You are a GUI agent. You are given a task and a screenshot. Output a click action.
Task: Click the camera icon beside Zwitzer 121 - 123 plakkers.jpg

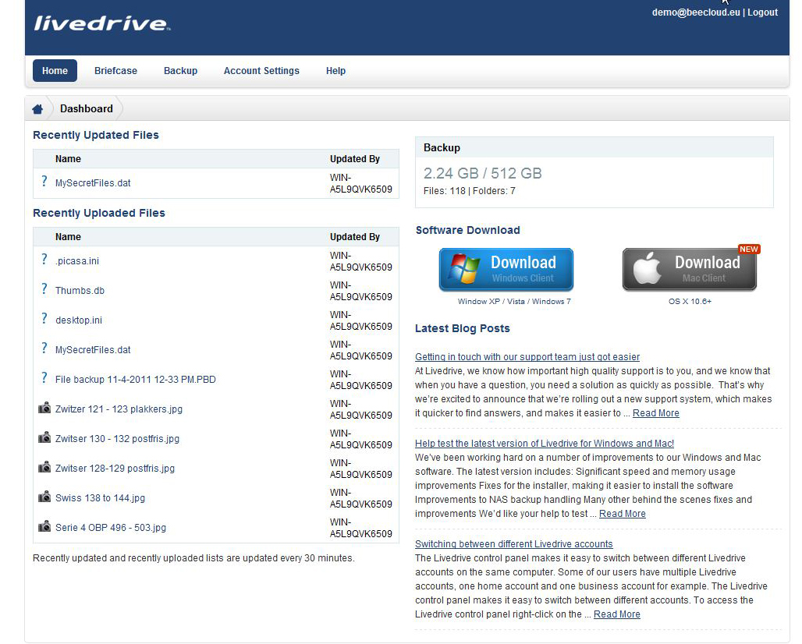coord(44,409)
